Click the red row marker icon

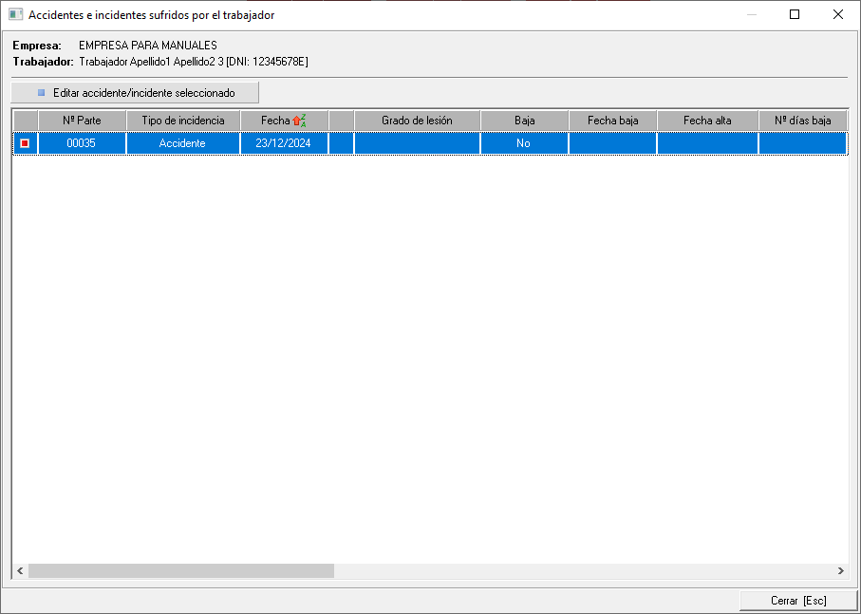click(x=25, y=143)
